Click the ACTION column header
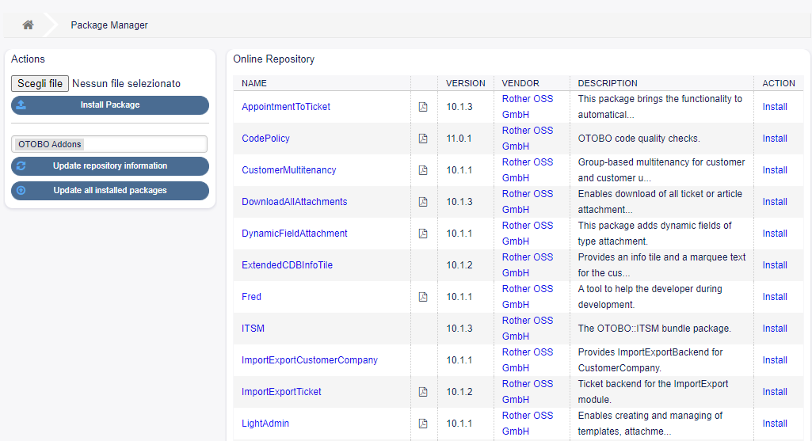Image resolution: width=812 pixels, height=441 pixels. click(x=779, y=83)
